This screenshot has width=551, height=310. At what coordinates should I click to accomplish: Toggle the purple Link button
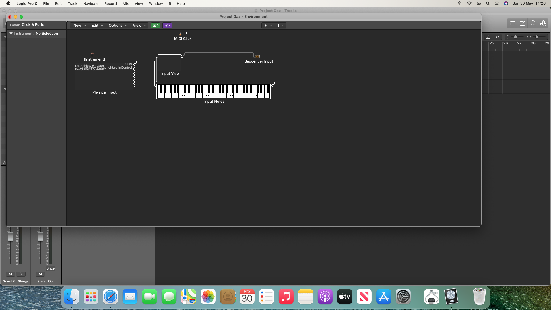point(167,26)
